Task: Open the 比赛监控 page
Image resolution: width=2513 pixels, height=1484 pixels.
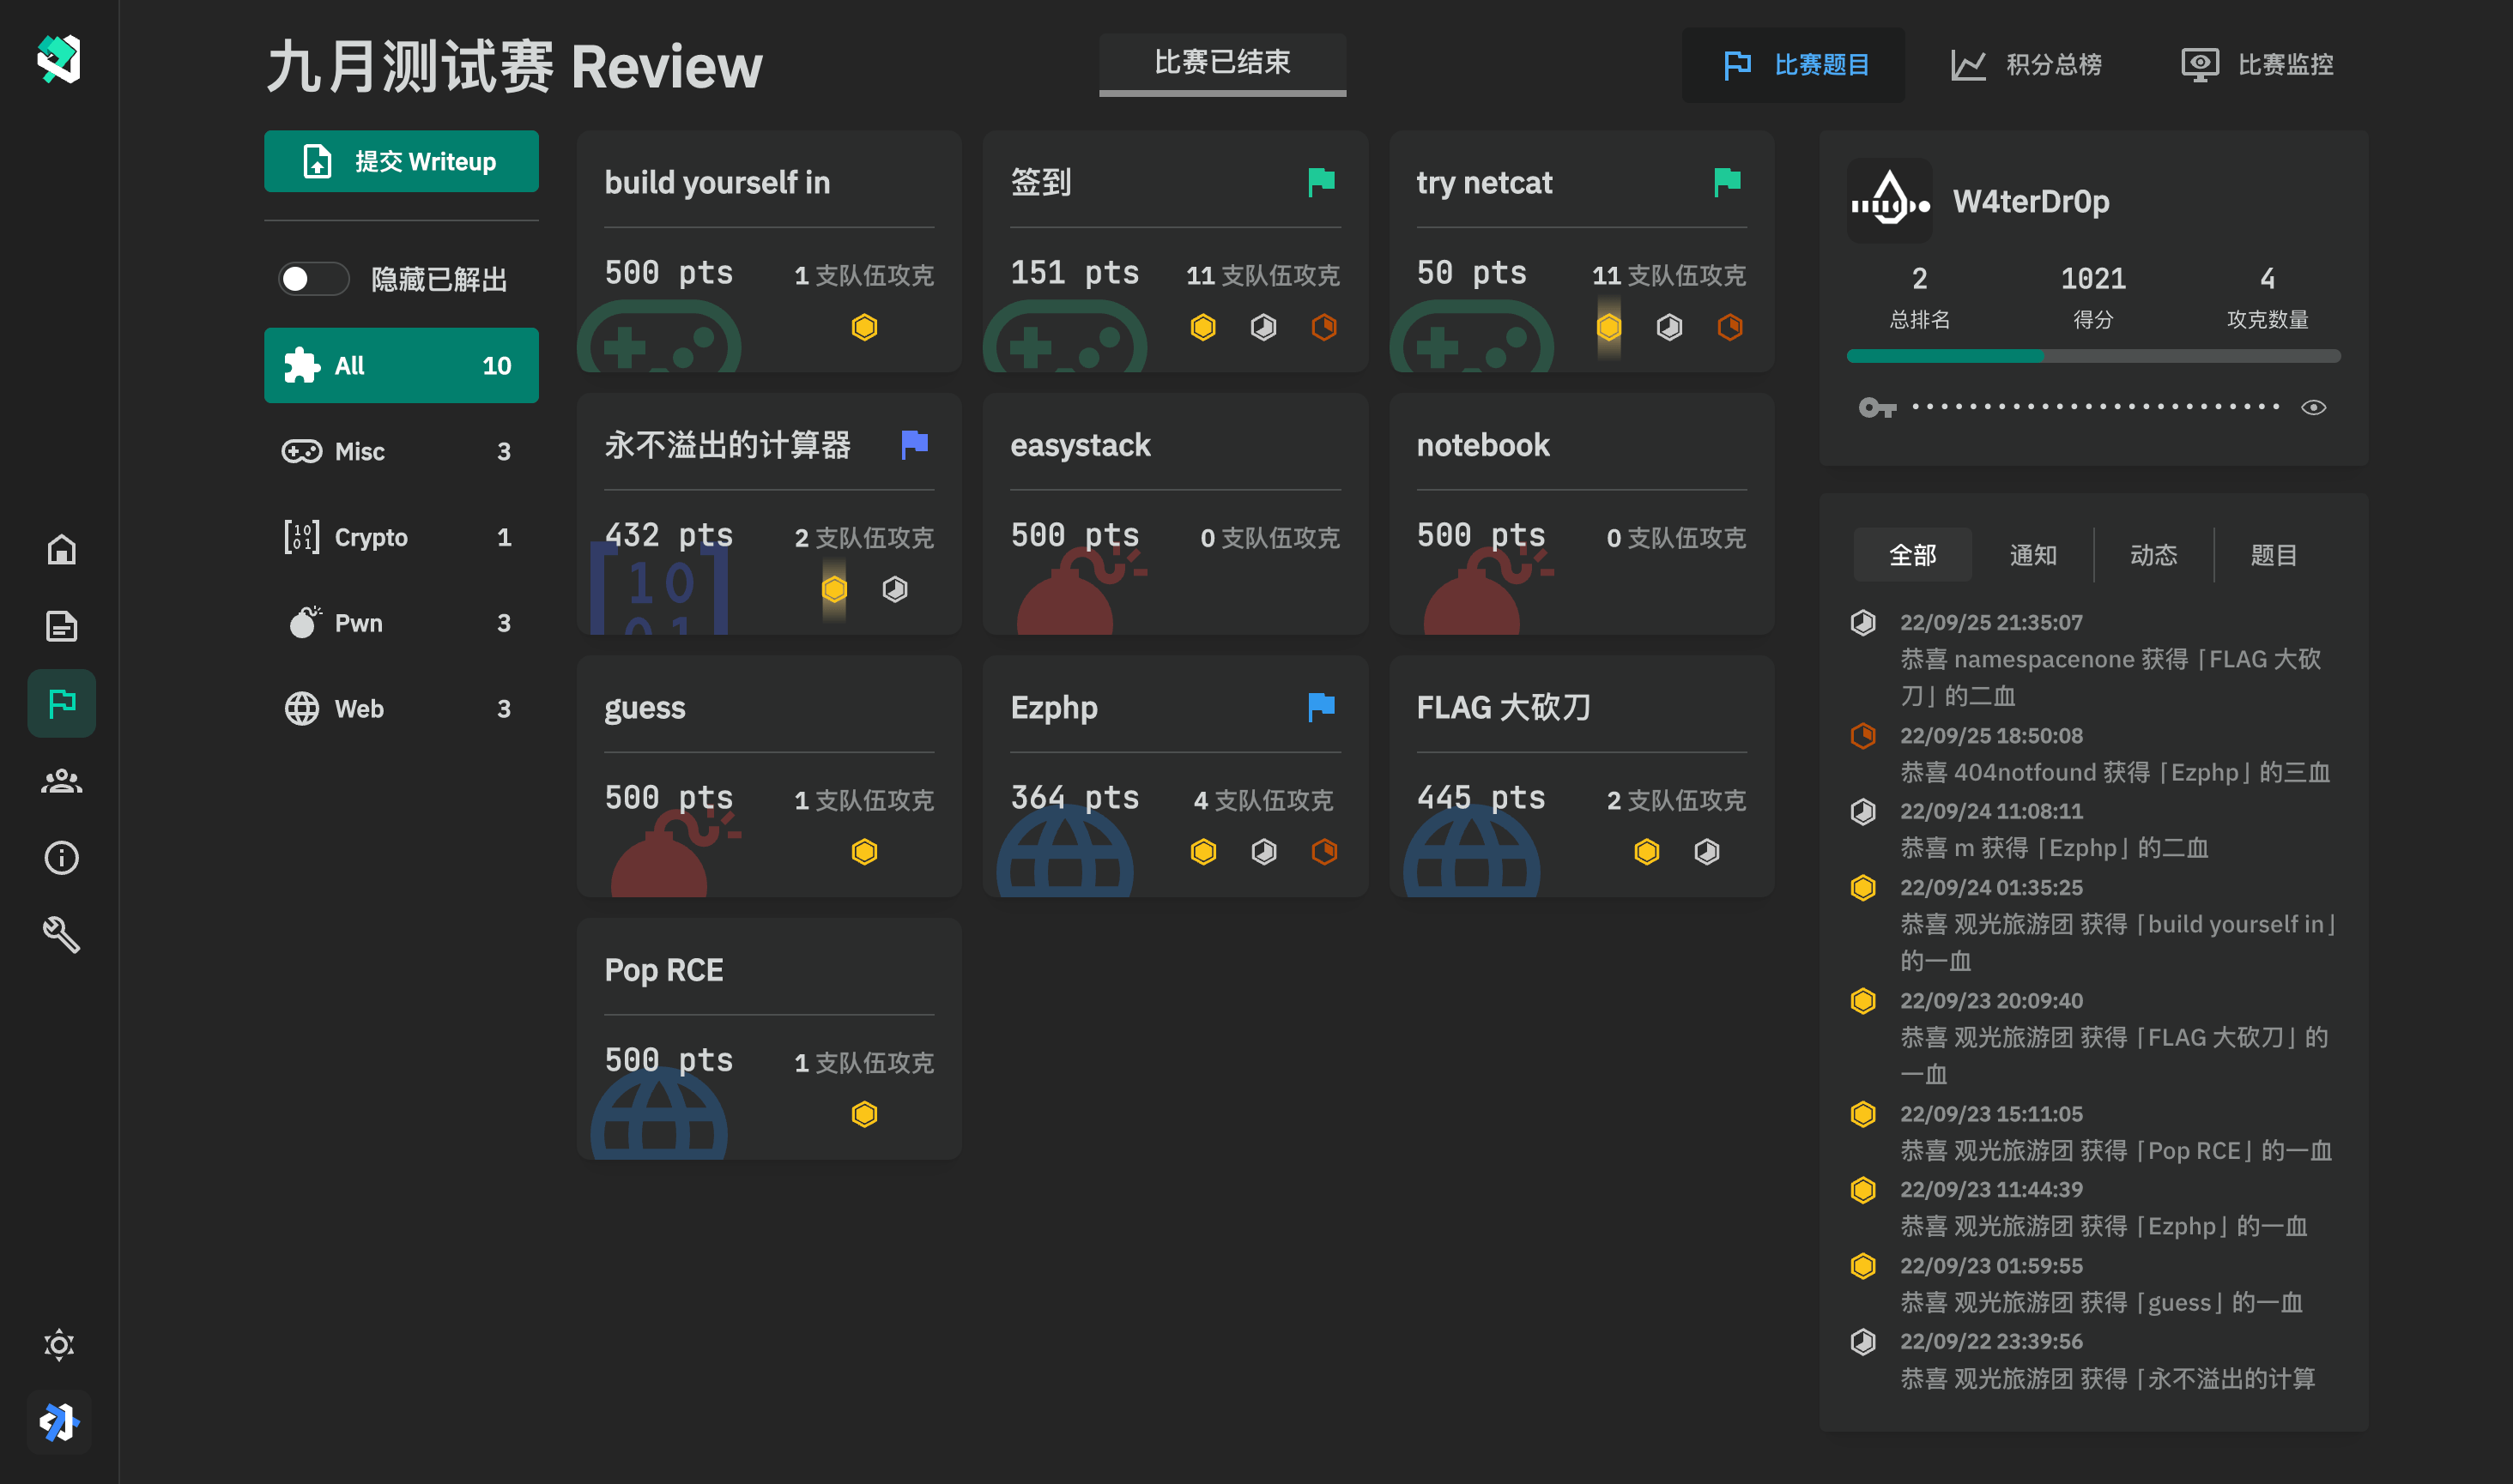Action: tap(2258, 65)
